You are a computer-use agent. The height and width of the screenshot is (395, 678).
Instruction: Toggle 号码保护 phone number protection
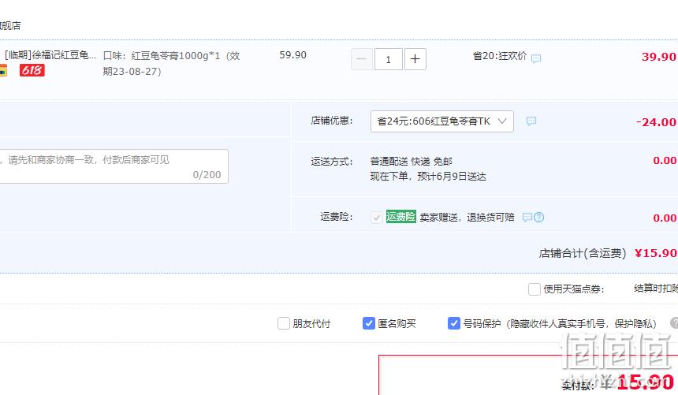pyautogui.click(x=453, y=323)
